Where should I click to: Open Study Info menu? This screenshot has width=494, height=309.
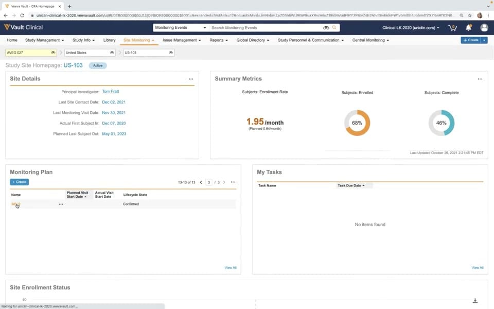pyautogui.click(x=83, y=40)
